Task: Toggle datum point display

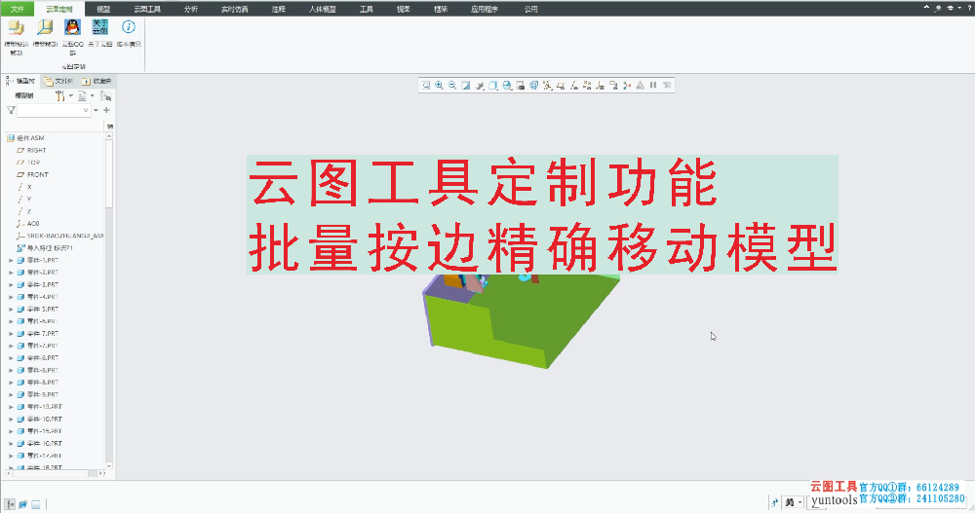Action: pyautogui.click(x=587, y=85)
